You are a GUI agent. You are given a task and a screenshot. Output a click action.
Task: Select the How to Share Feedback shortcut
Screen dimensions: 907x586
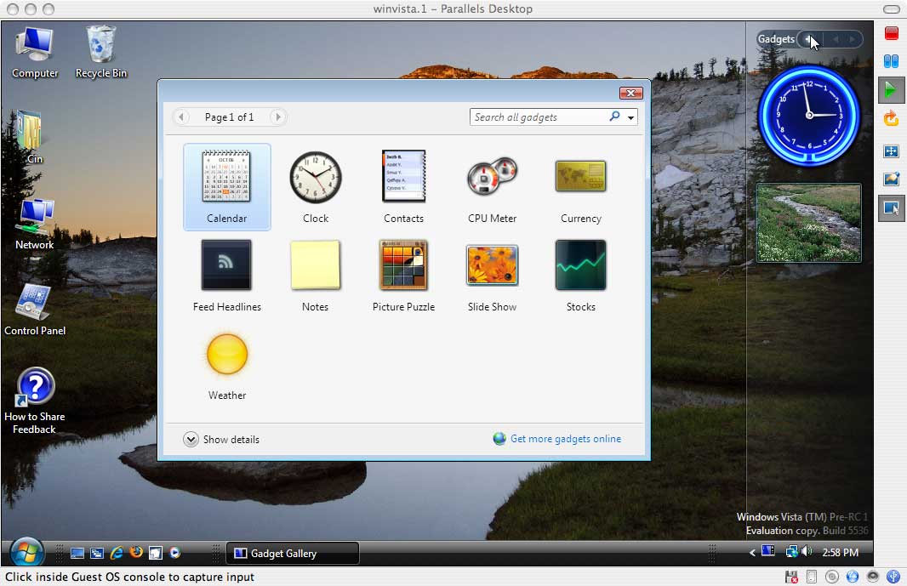(x=35, y=401)
